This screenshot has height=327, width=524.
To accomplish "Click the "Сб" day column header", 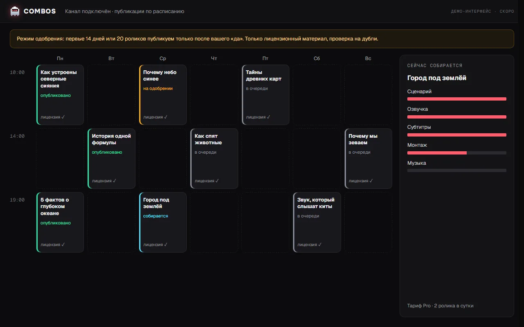I will pyautogui.click(x=317, y=58).
